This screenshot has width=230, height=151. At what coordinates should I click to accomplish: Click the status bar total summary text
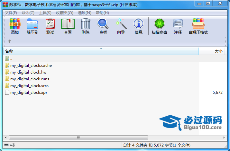(157, 145)
